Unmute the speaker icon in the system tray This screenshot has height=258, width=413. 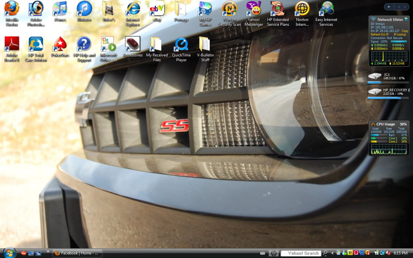pos(387,253)
